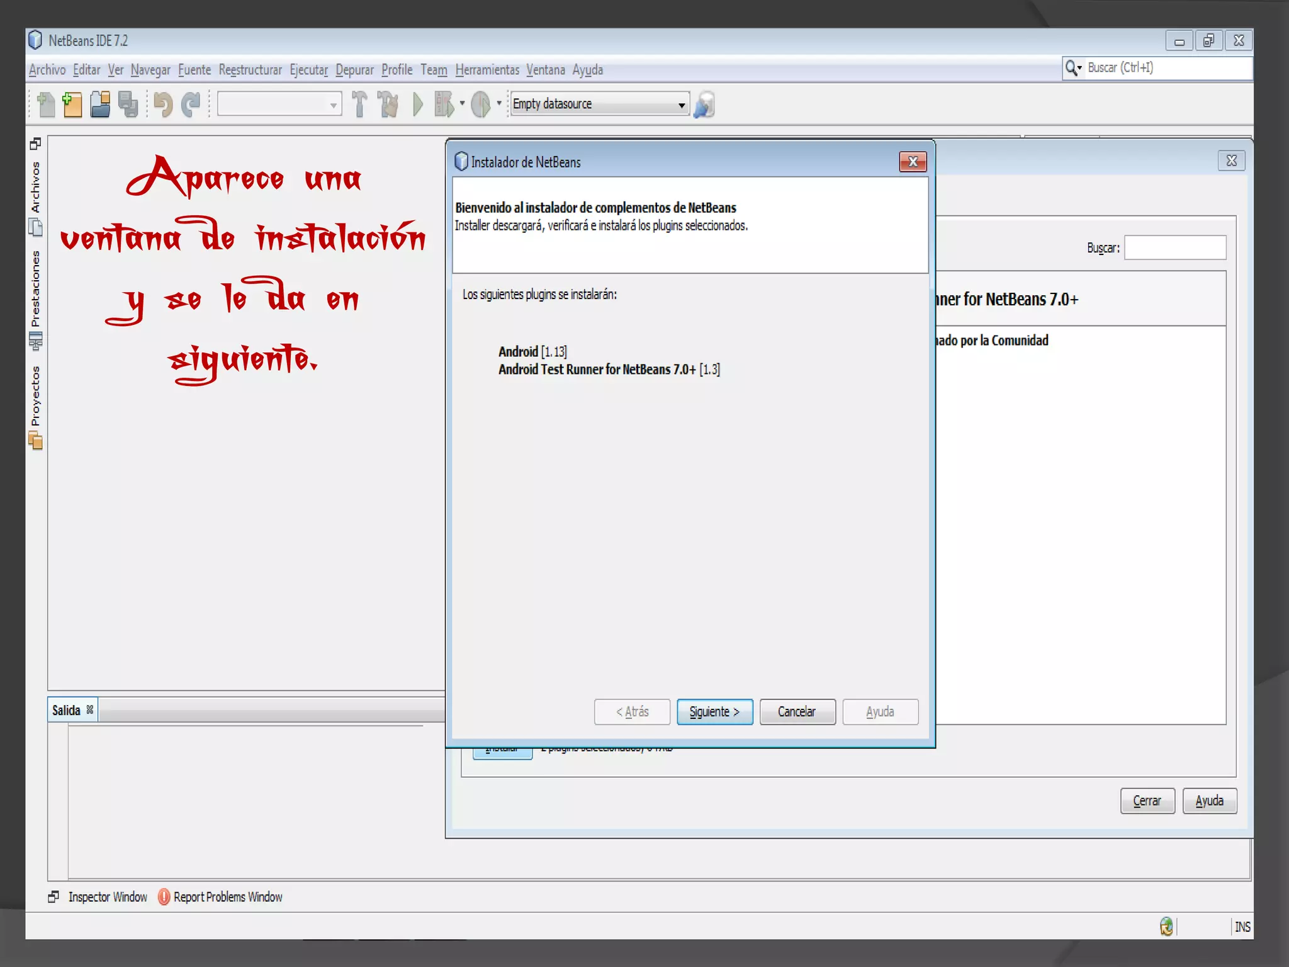
Task: Open the Empty datasource dropdown
Action: click(681, 105)
